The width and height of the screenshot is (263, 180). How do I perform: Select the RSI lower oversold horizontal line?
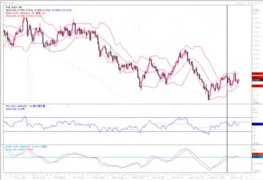126,132
